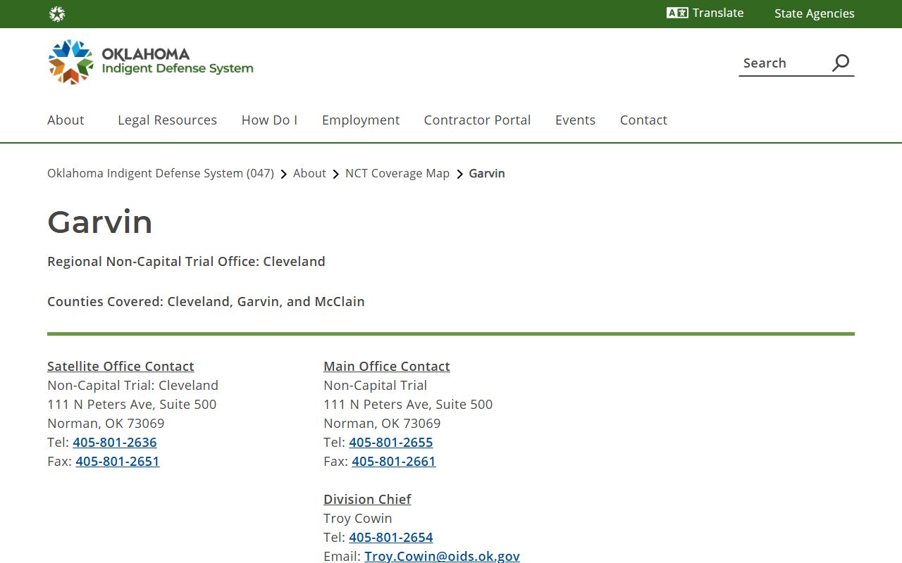
Task: Click the Garvin breadcrumb item
Action: 487,173
